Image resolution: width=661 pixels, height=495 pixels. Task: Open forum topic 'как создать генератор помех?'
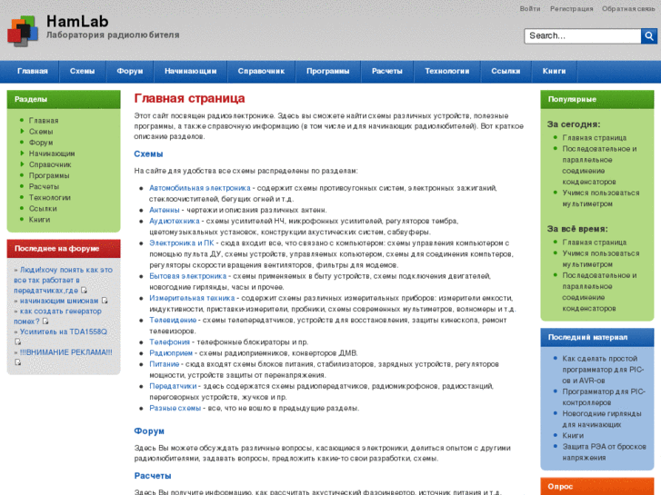(58, 316)
